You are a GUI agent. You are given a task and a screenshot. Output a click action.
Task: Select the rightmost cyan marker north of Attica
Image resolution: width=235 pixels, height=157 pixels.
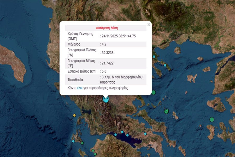pos(145,134)
